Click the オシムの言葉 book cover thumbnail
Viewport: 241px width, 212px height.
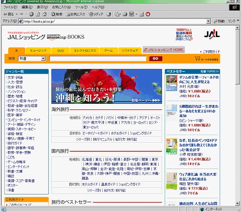click(x=172, y=83)
